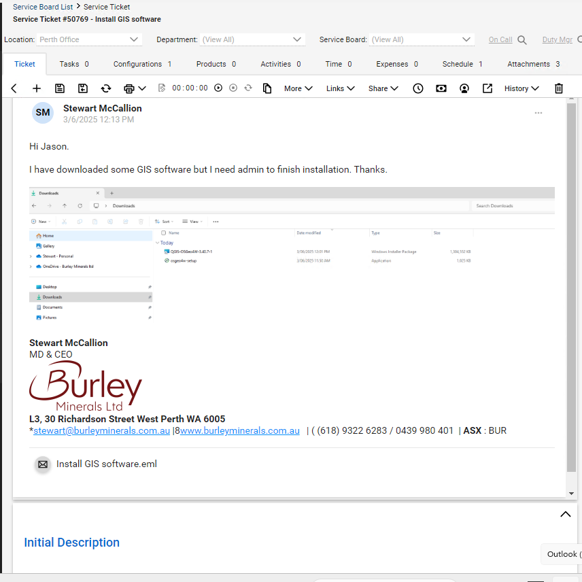Open the print options dropdown arrow
The width and height of the screenshot is (582, 582).
[142, 88]
